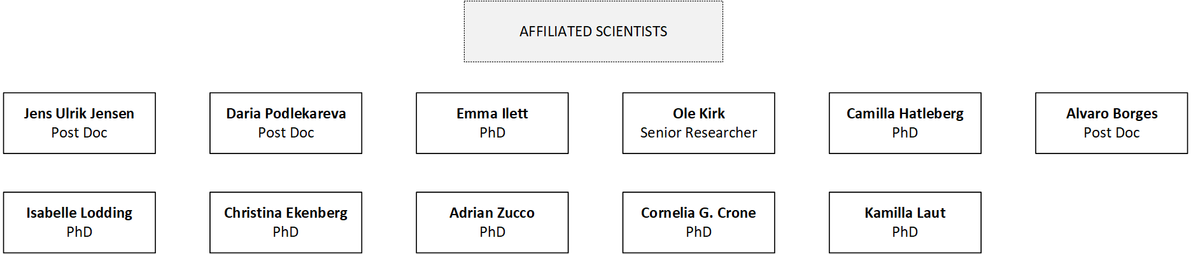The image size is (1191, 254).
Task: Select the Jens Ulrik Jensen box
Action: [x=80, y=123]
